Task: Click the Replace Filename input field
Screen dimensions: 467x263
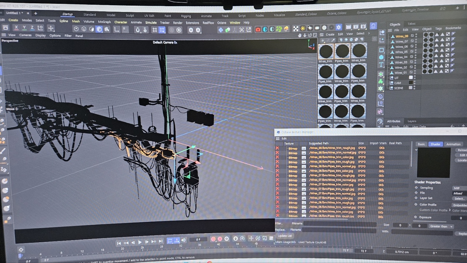Action: [339, 230]
